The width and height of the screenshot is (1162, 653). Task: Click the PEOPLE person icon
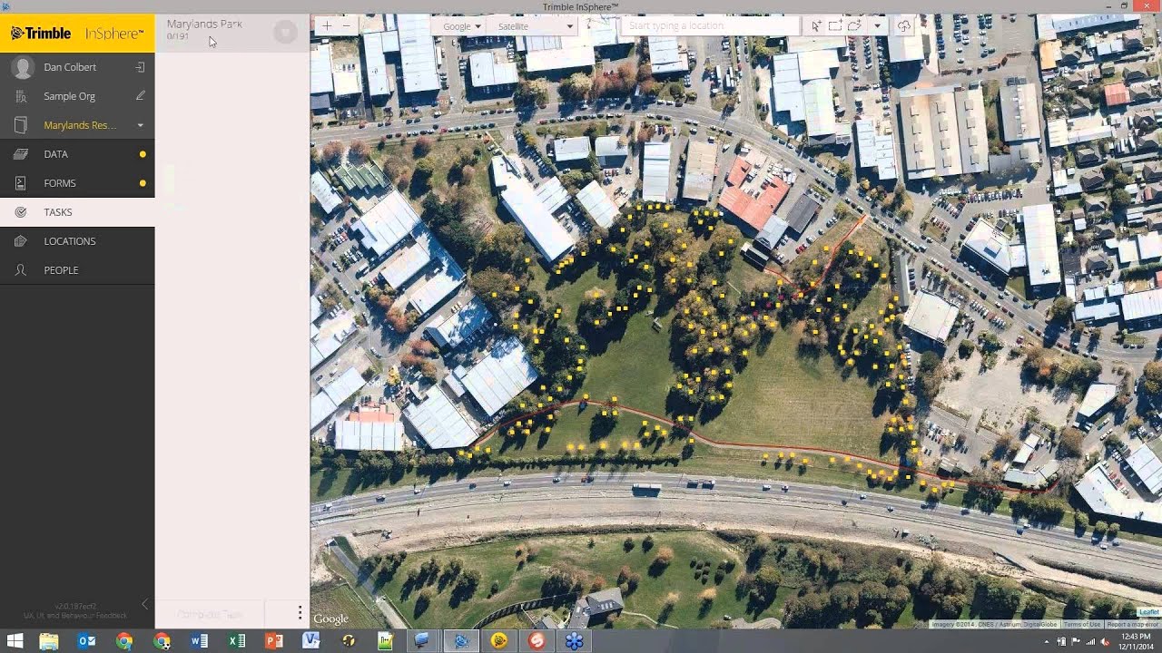pos(21,270)
